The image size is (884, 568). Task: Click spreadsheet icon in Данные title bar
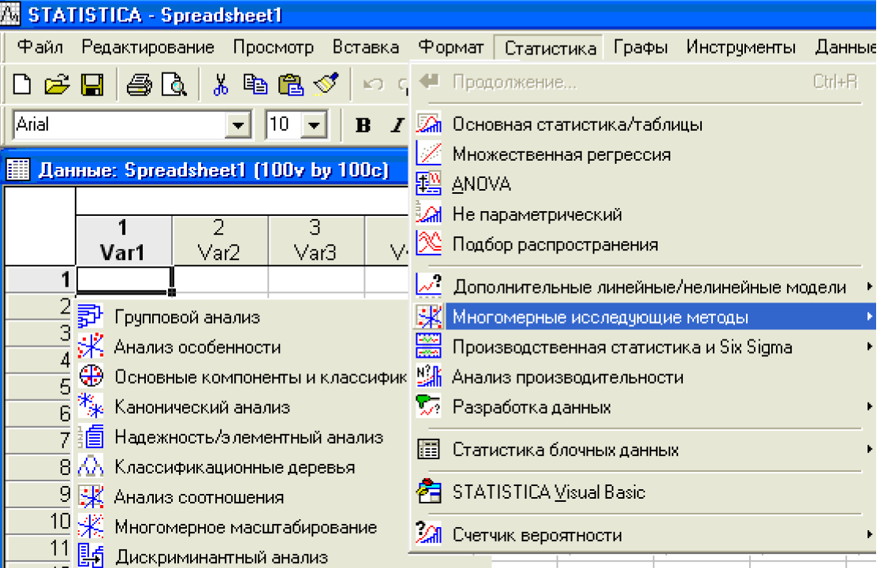[x=18, y=169]
